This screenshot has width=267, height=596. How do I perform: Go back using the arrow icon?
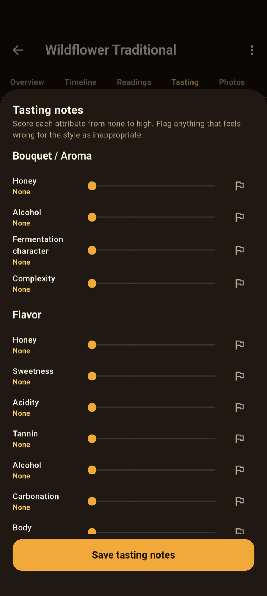coord(18,50)
